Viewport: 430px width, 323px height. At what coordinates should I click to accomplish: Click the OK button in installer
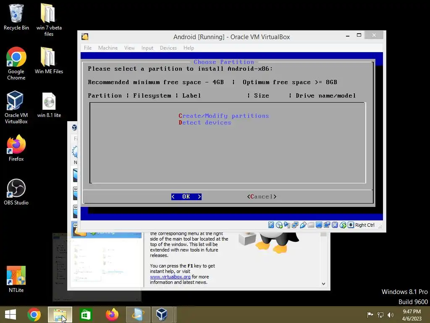(x=186, y=197)
